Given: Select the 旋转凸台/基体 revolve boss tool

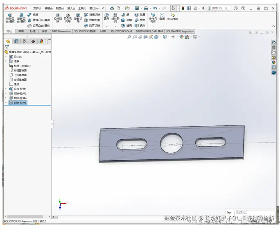Looking at the screenshot, I should [21, 18].
